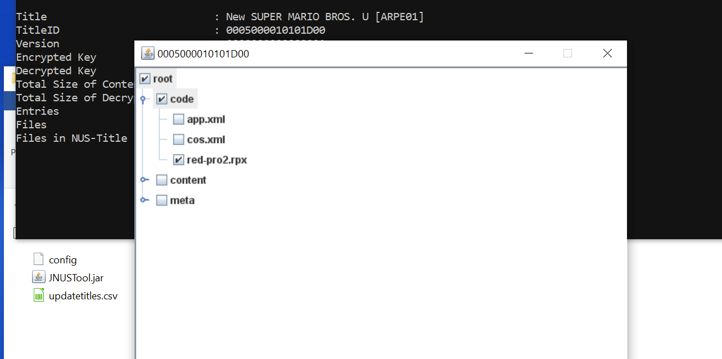Click the TitleID value in console
Screen dimensions: 722x359
click(x=276, y=30)
